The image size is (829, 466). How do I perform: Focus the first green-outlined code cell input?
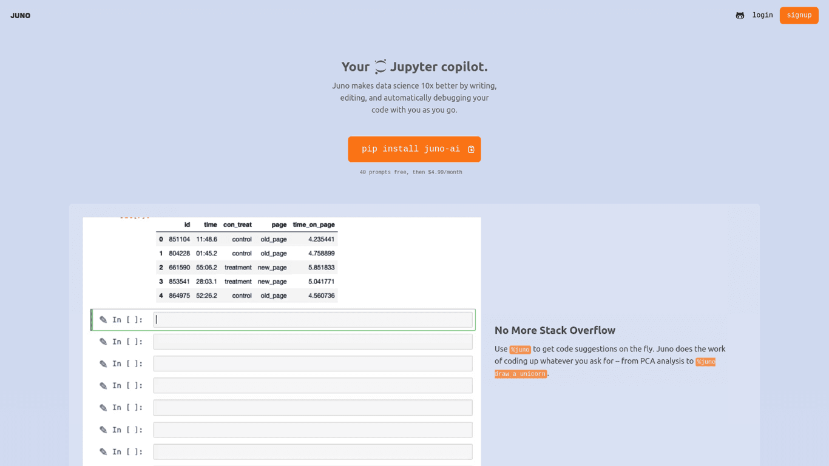point(313,320)
